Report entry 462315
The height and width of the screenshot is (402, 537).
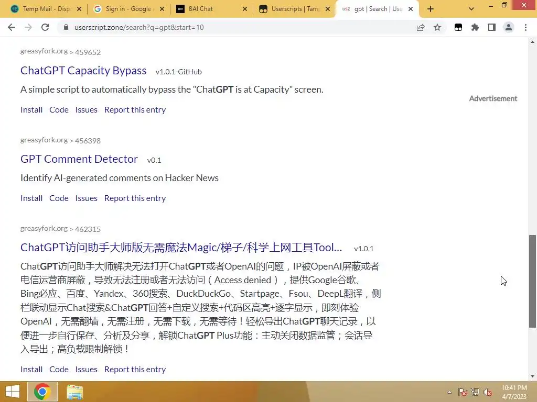135,370
